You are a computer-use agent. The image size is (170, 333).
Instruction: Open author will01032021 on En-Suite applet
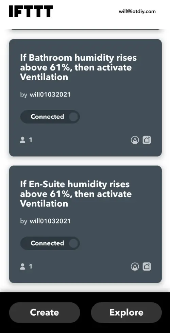(x=50, y=221)
